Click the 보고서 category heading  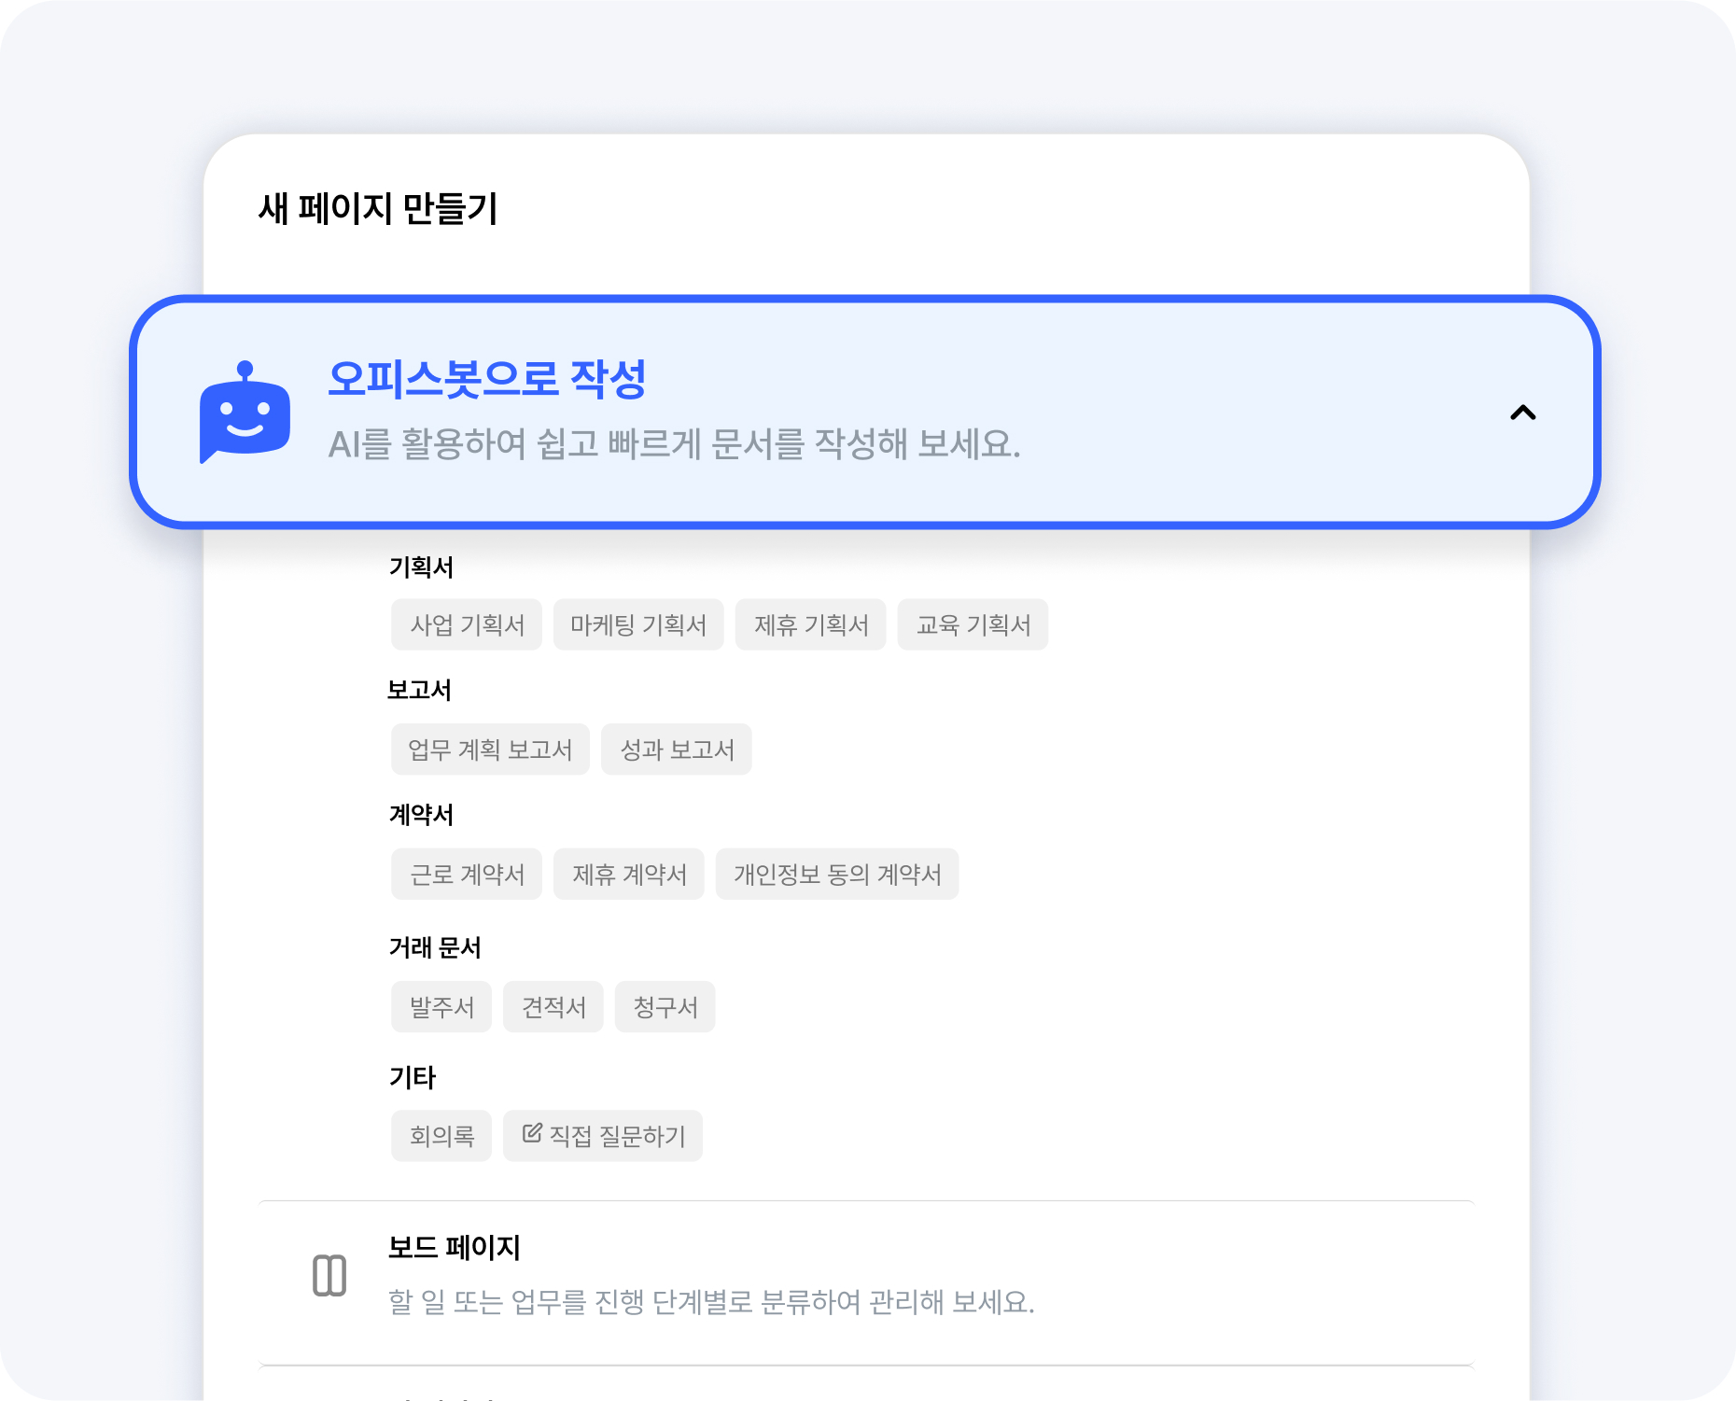tap(420, 691)
